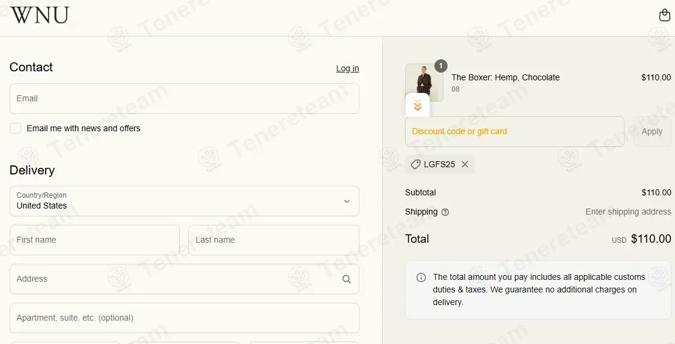Screen dimensions: 675x344
Task: Select the Address input field
Action: point(174,279)
